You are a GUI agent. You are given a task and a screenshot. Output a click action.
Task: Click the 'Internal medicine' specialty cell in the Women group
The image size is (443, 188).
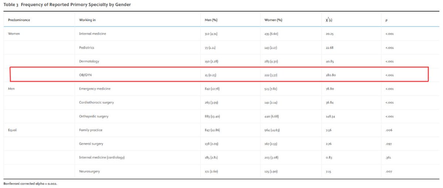click(93, 34)
